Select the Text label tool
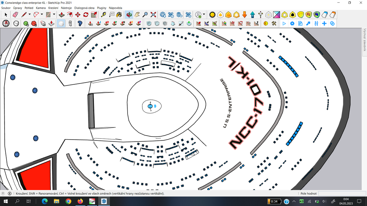Image resolution: width=367 pixels, height=206 pixels. coord(112,15)
